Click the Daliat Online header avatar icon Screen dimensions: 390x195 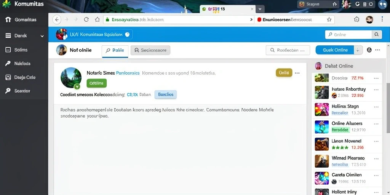(x=318, y=66)
